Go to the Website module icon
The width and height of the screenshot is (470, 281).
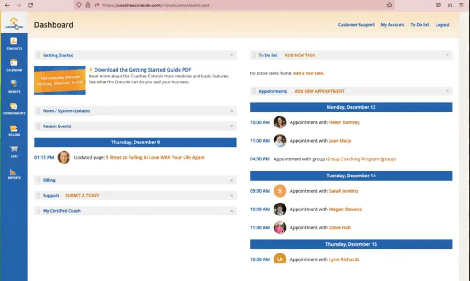point(14,85)
